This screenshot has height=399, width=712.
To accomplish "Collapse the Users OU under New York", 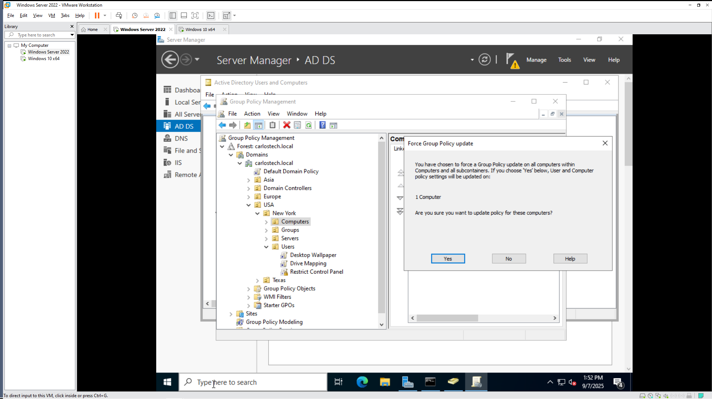I will tap(266, 247).
